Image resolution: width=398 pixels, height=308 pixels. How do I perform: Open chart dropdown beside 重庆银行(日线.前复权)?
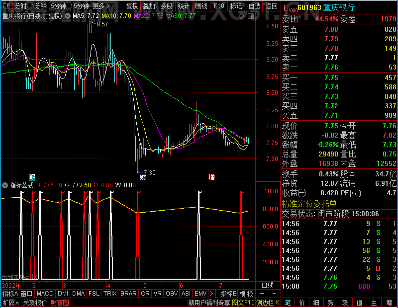(68, 16)
